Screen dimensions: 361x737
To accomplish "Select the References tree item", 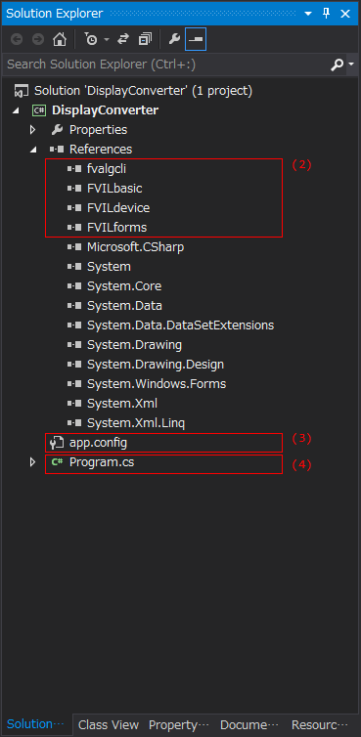I will click(x=101, y=149).
